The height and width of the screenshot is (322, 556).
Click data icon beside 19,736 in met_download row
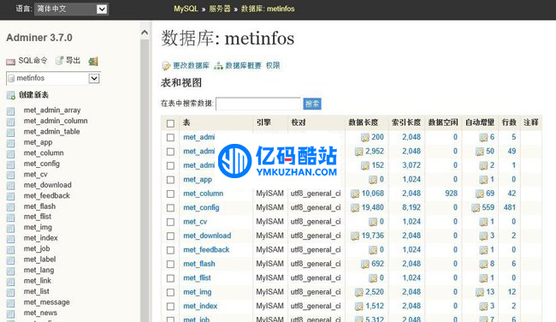tap(355, 236)
